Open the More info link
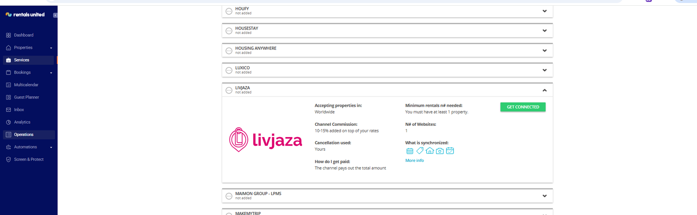 [x=414, y=161]
